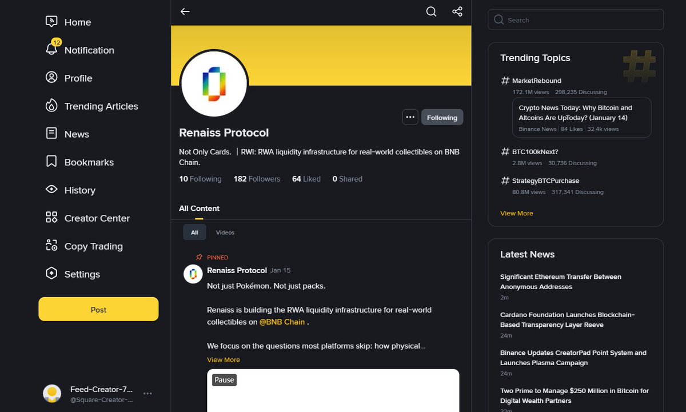Open the Copy Trading icon
Screen dimensions: 686x412
pyautogui.click(x=51, y=246)
